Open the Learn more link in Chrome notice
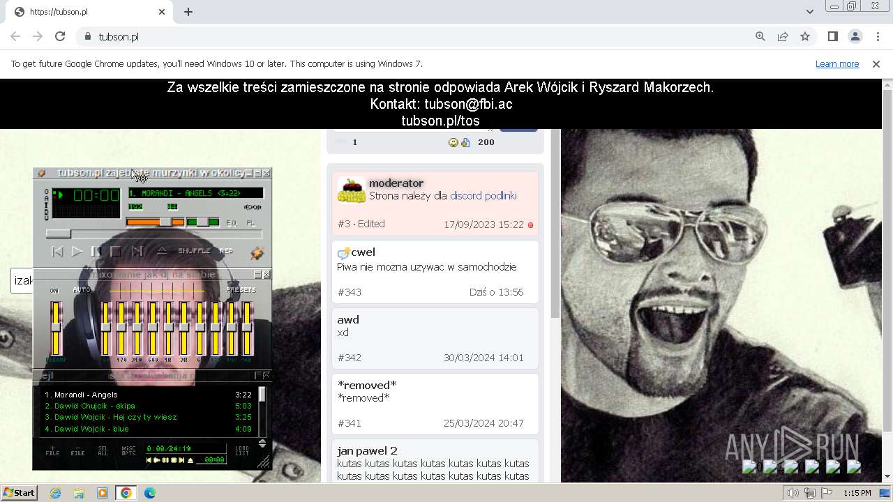Screen dimensions: 893x502 837,63
